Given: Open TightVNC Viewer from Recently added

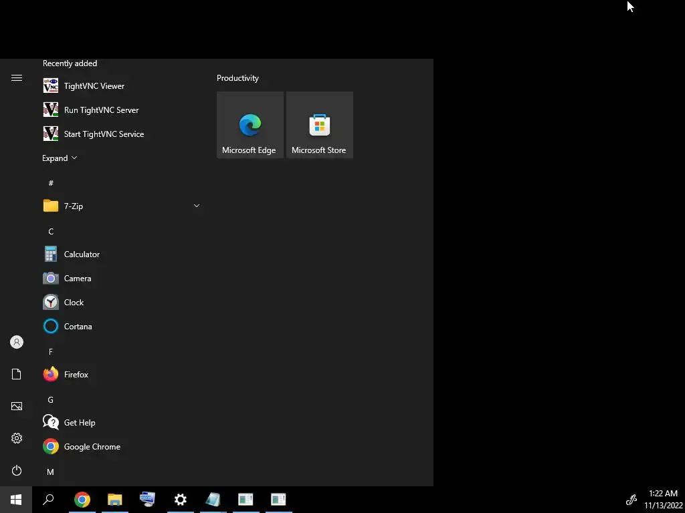Looking at the screenshot, I should [x=122, y=86].
